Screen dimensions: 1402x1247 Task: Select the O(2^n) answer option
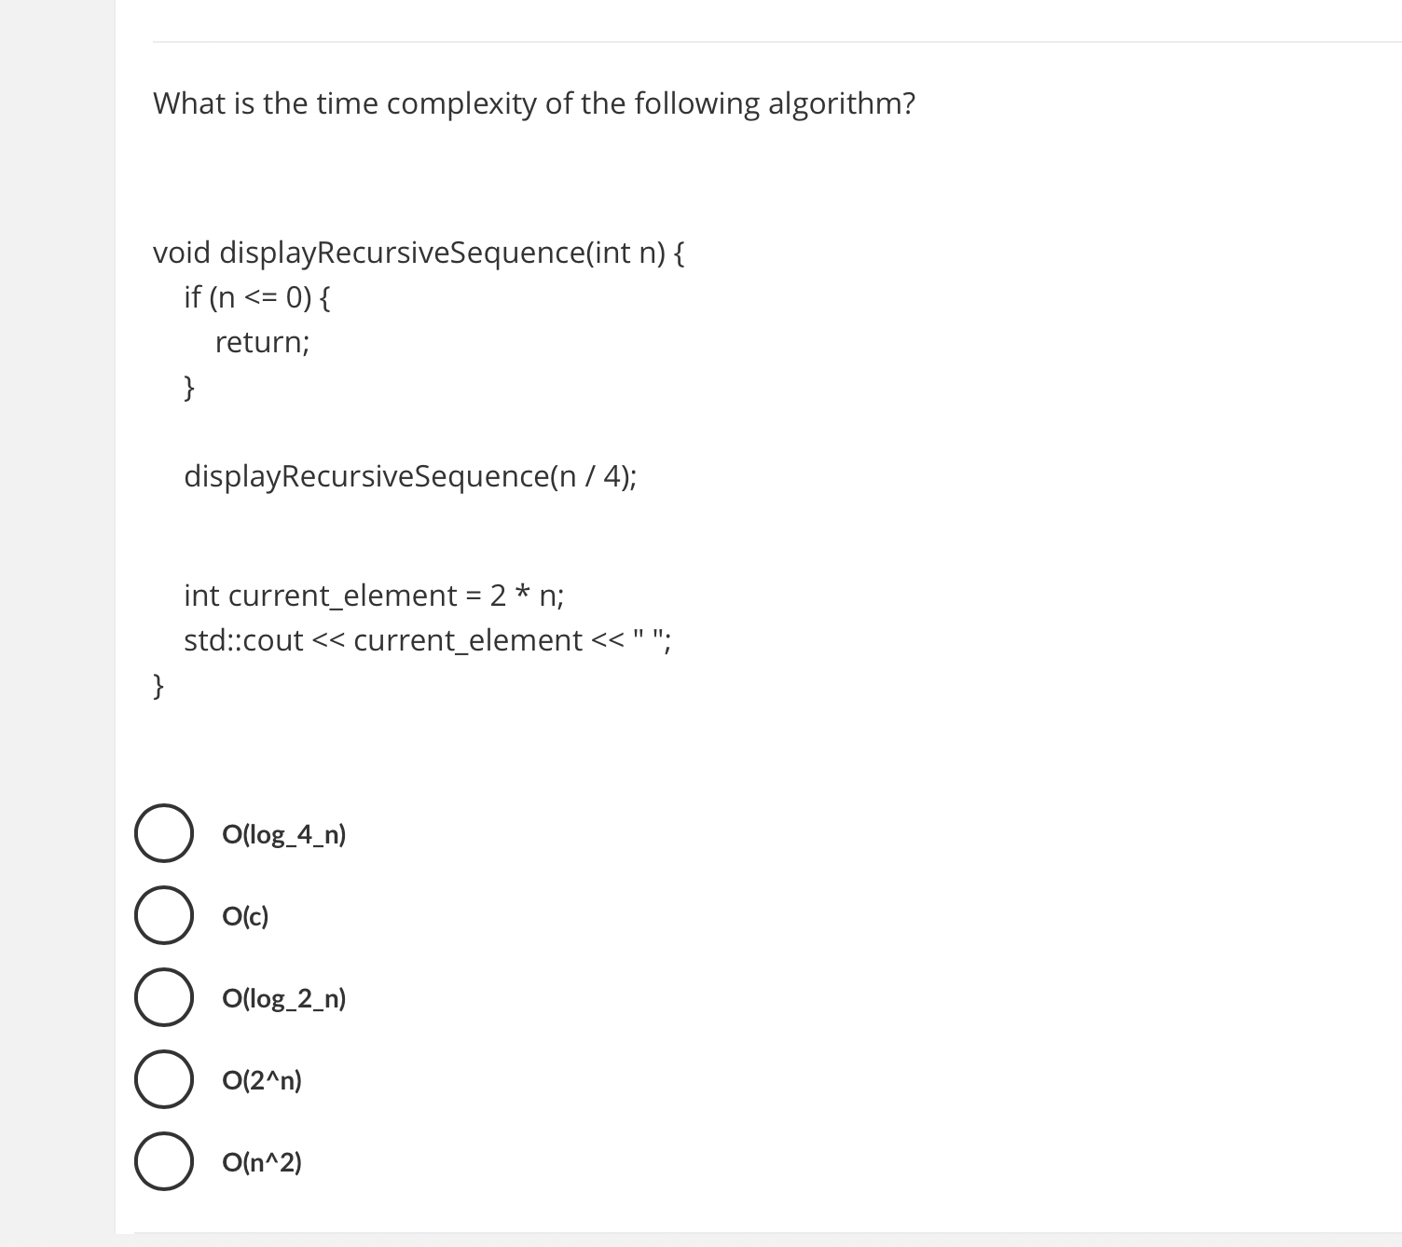pos(163,1080)
